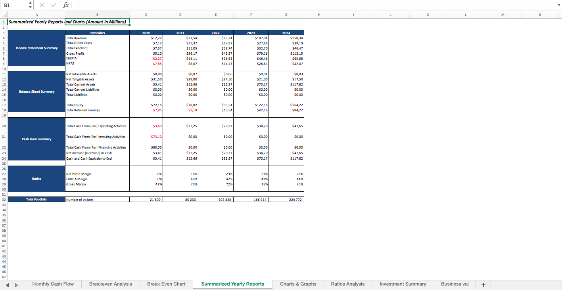Click the 'EBIDTA' row label
The height and width of the screenshot is (290, 562).
(x=71, y=58)
